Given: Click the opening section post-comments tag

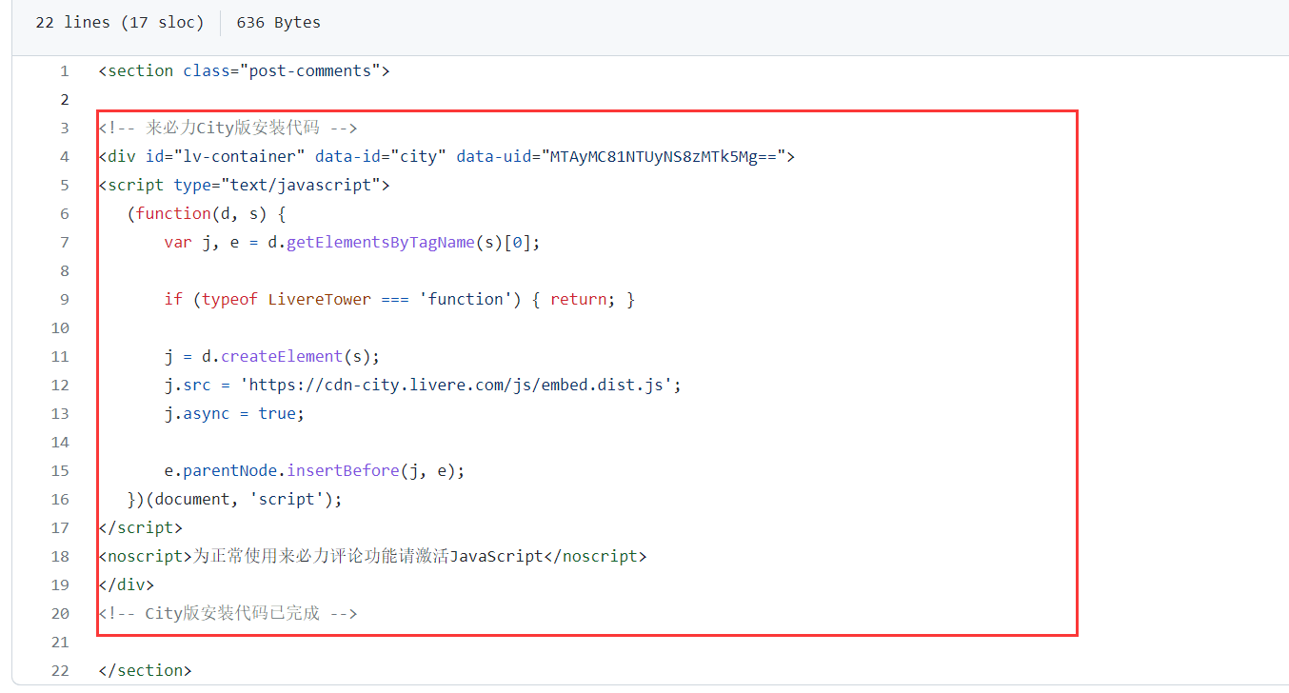Looking at the screenshot, I should coord(244,70).
